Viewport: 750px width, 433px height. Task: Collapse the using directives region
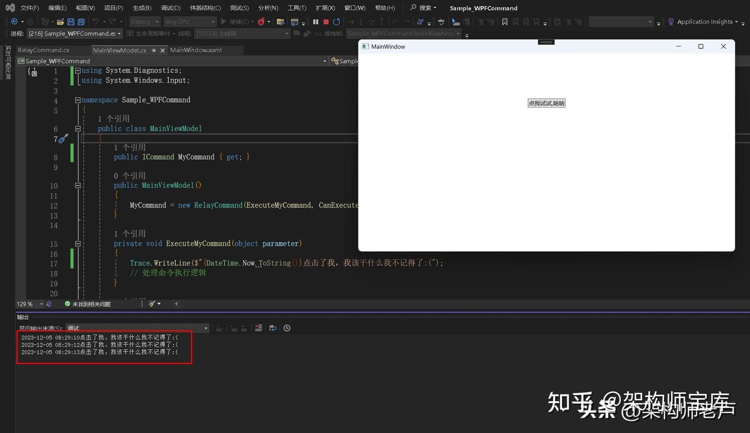coord(78,71)
